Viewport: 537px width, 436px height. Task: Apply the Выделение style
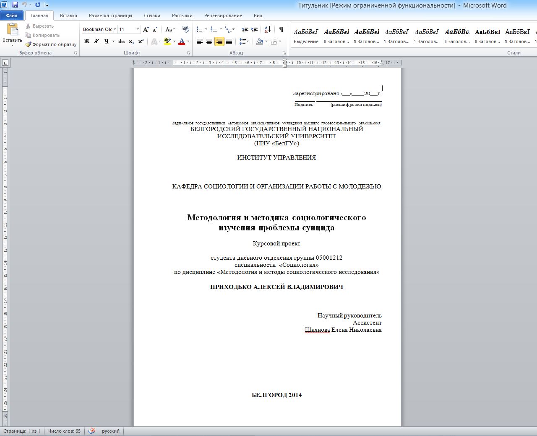306,36
